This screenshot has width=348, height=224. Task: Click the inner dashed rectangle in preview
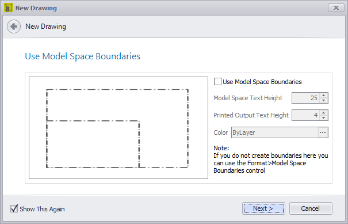[93, 144]
